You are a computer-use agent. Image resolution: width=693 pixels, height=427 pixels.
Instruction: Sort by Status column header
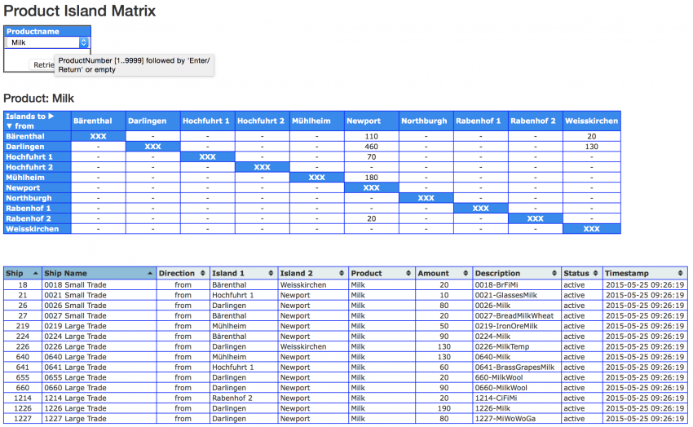(581, 273)
